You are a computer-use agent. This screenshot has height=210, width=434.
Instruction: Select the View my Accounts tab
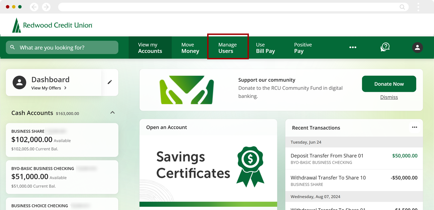point(150,48)
